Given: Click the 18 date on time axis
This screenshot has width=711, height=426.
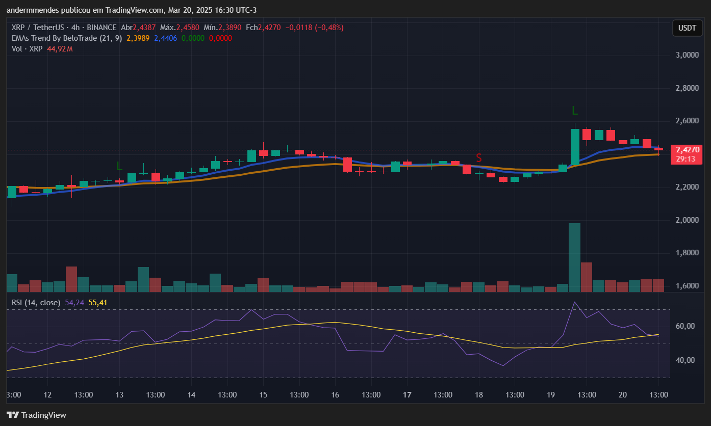Looking at the screenshot, I should click(479, 395).
